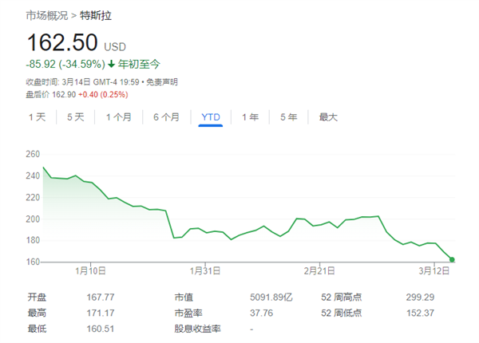Click the 1月31日 axis date label

(205, 271)
